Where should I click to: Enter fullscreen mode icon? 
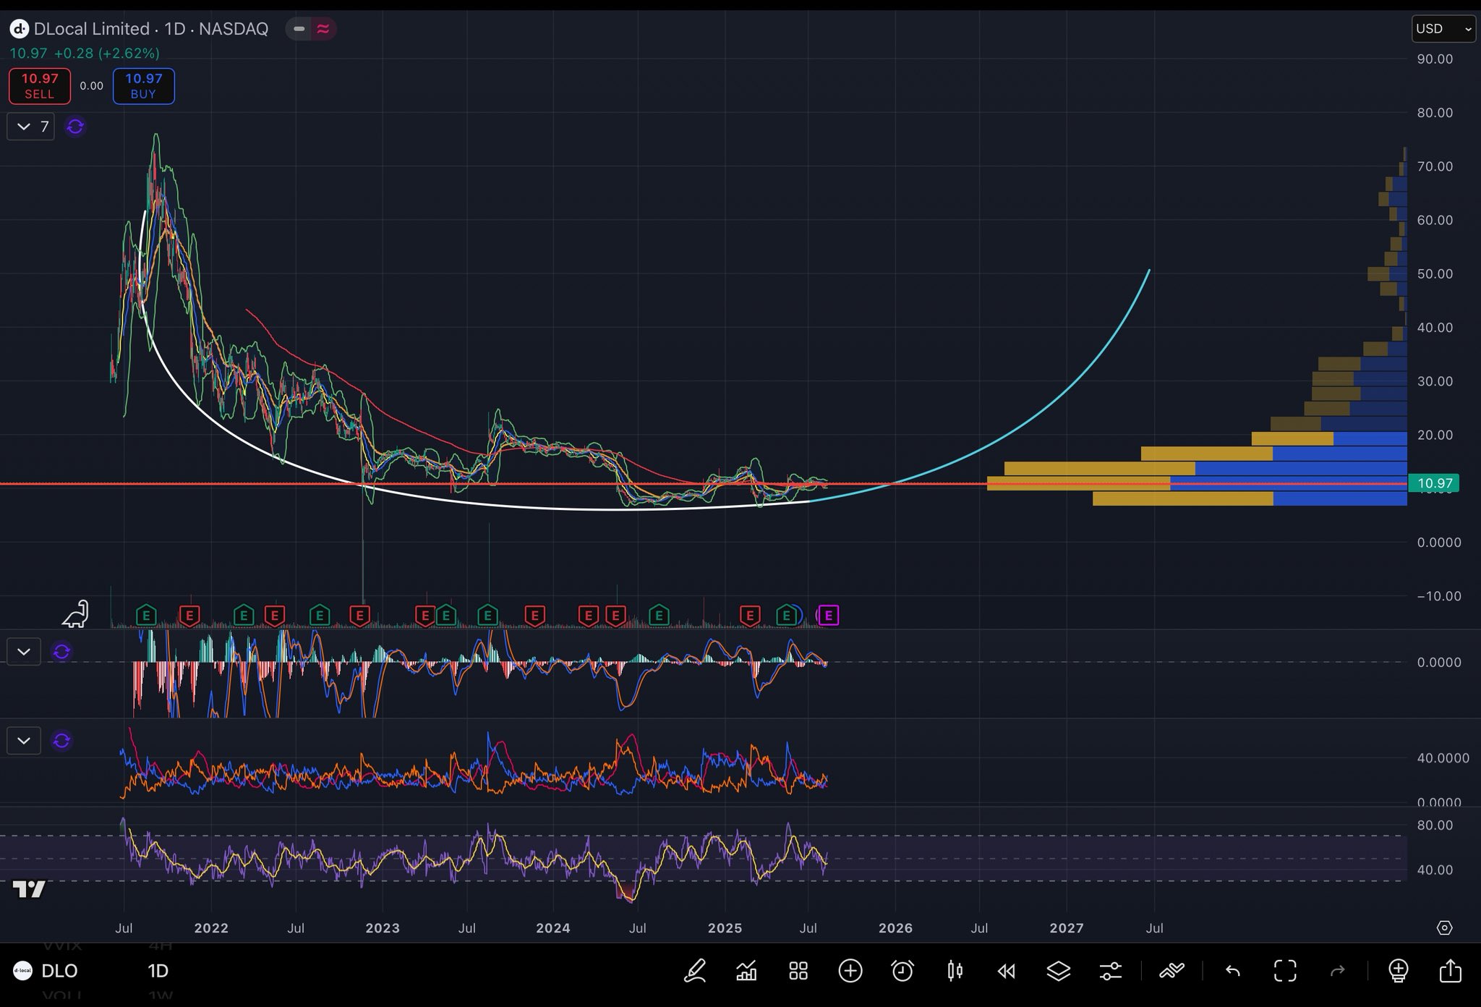(1285, 971)
